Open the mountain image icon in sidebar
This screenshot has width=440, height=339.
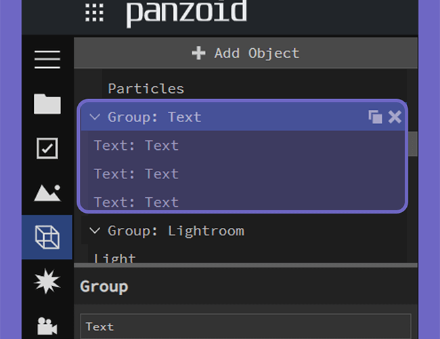tap(47, 193)
